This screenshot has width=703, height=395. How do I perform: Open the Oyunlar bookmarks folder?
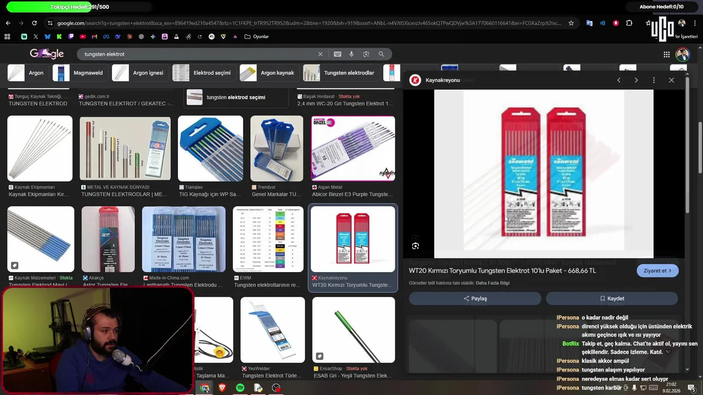pos(256,37)
